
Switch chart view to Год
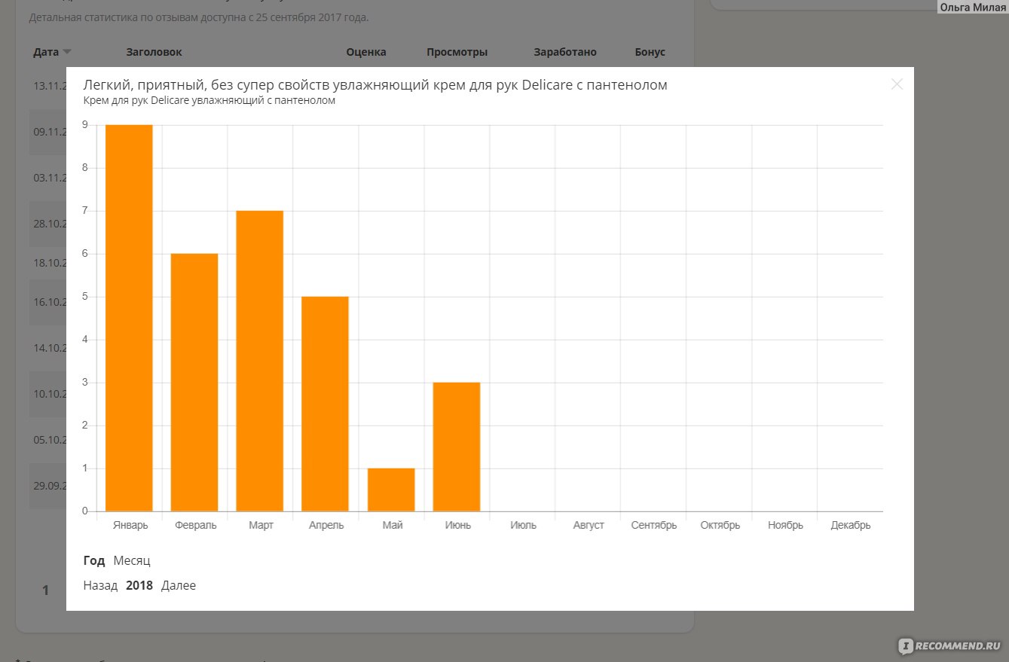94,561
